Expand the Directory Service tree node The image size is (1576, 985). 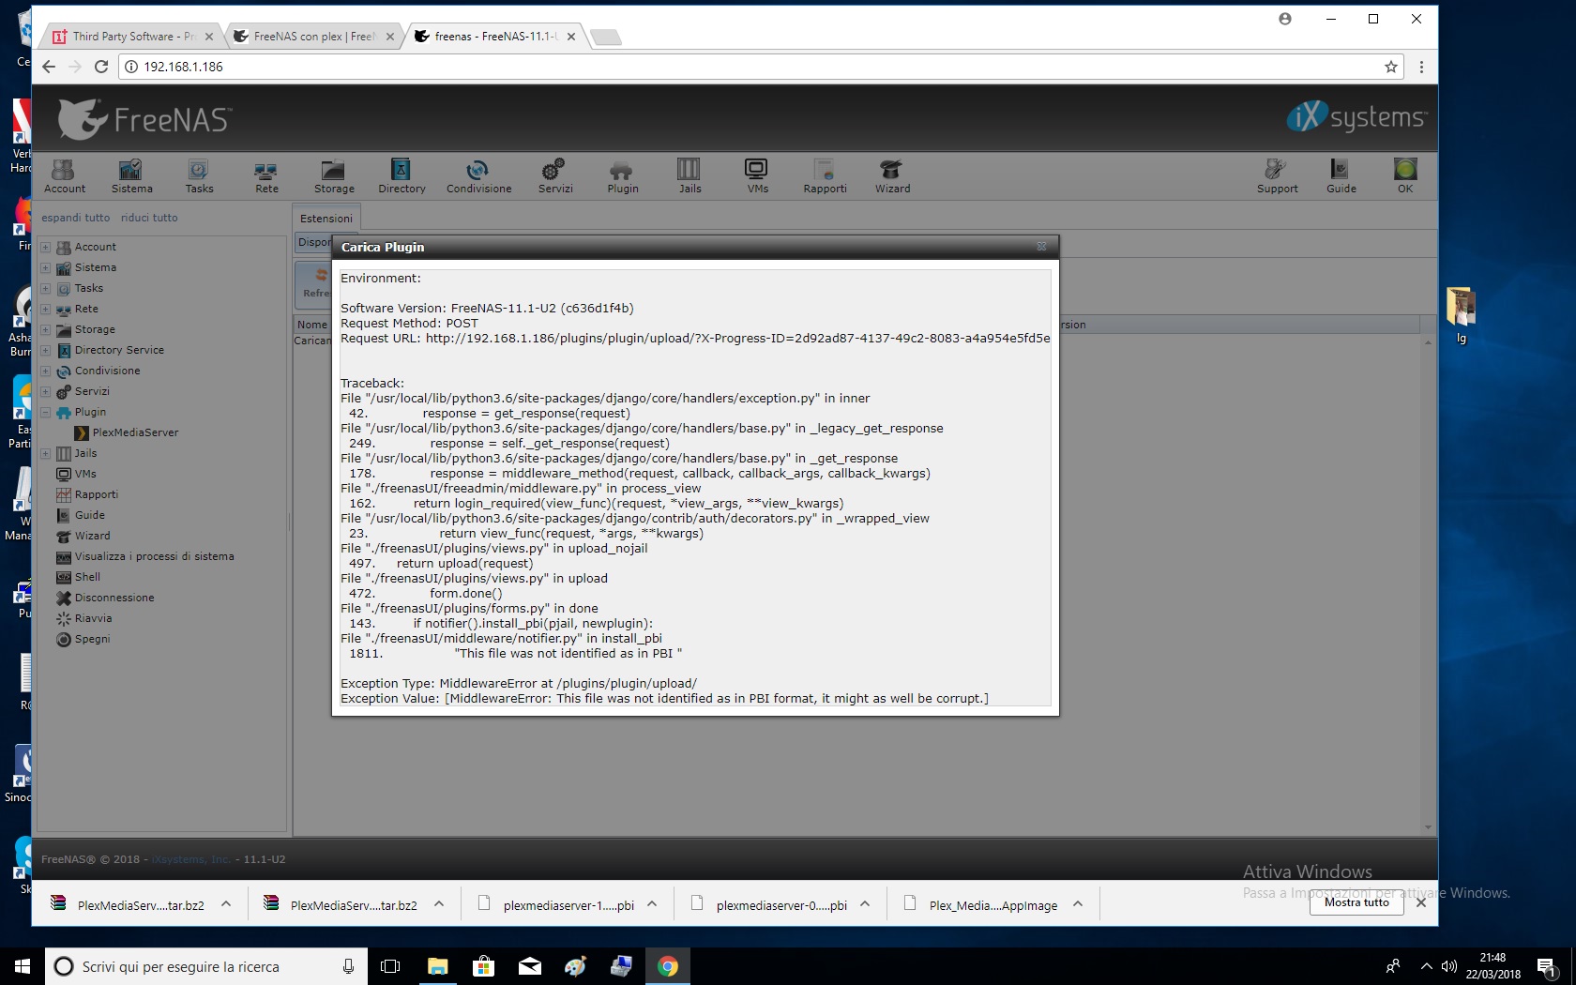[x=45, y=350]
